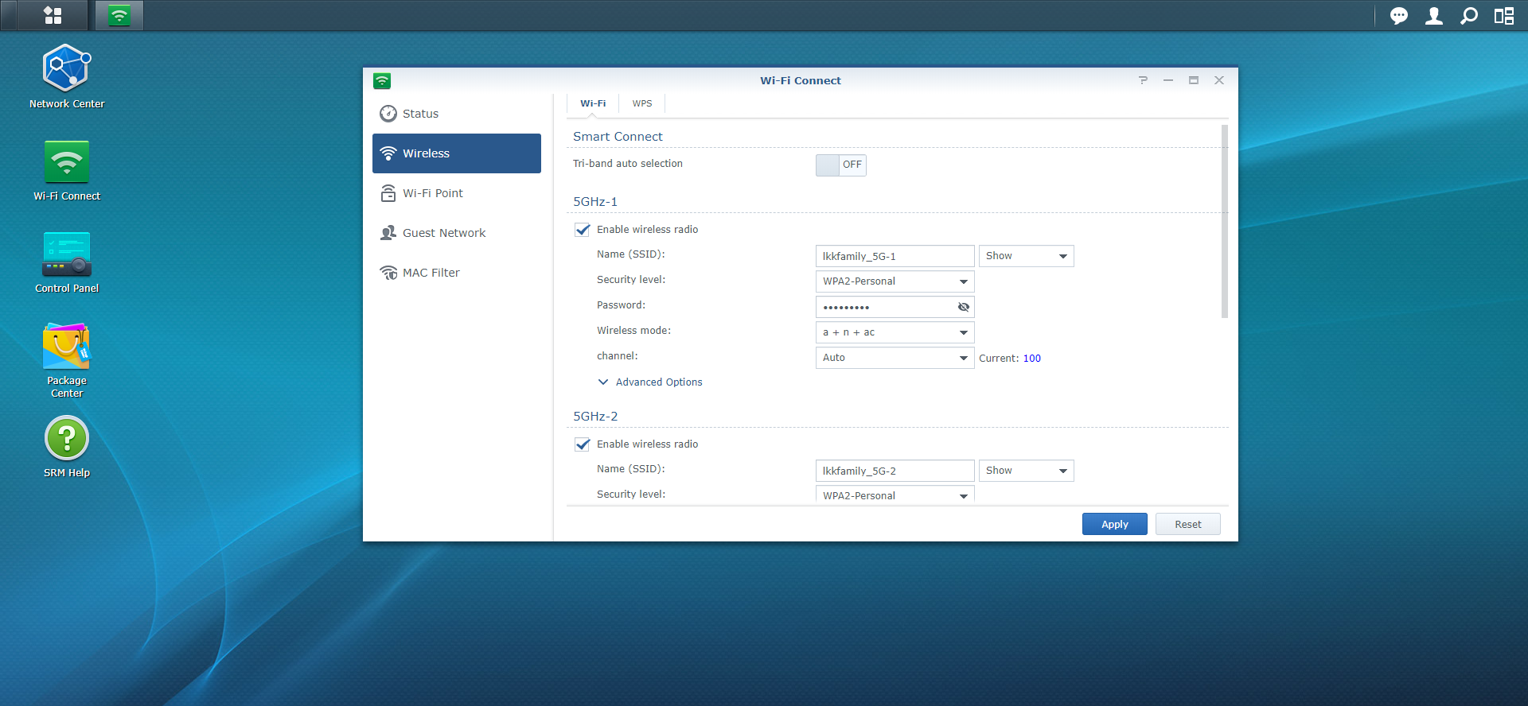Screen dimensions: 1528x706
Task: Open the search magnifier icon
Action: [1469, 16]
